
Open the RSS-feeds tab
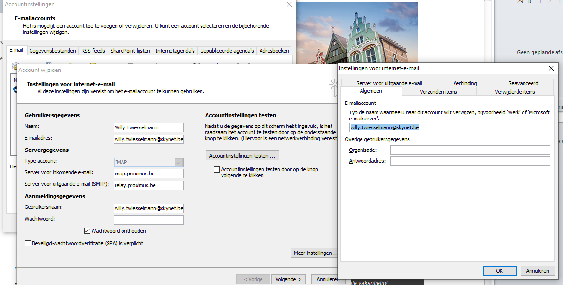coord(93,51)
